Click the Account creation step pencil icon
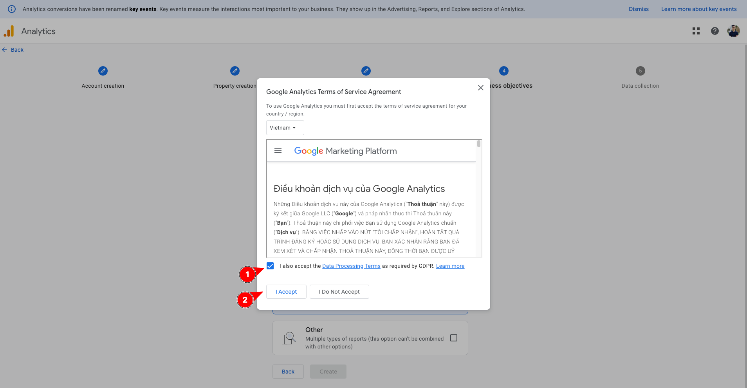This screenshot has width=747, height=388. click(x=103, y=71)
